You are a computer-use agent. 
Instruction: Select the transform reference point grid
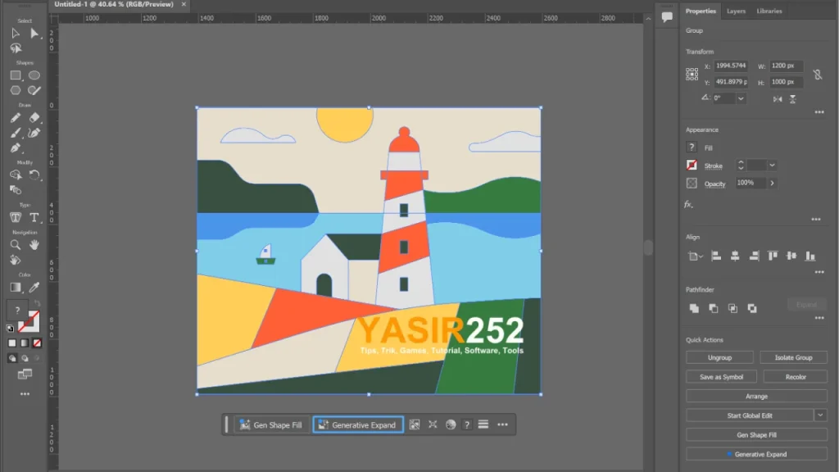tap(692, 74)
